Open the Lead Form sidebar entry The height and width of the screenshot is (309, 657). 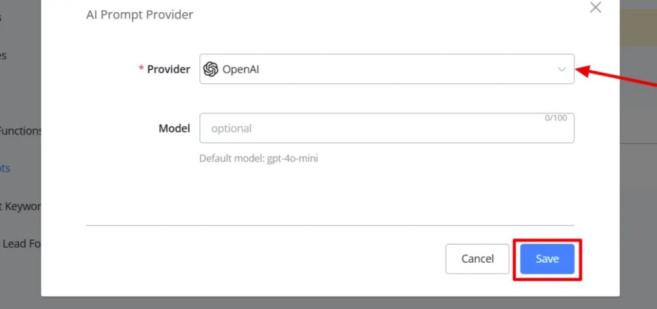21,243
